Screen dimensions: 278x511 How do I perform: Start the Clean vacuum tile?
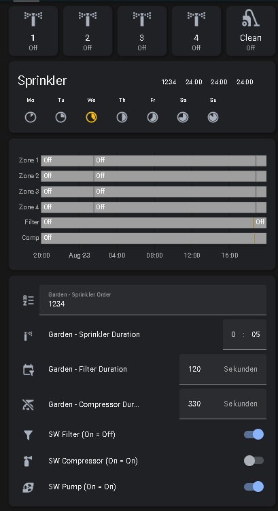click(x=251, y=31)
